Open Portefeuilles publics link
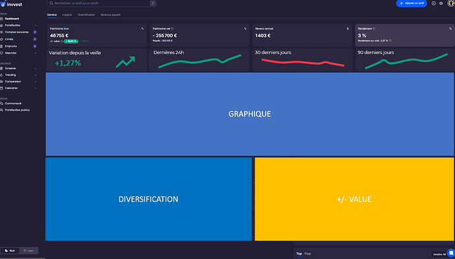This screenshot has width=455, height=259. click(x=17, y=110)
